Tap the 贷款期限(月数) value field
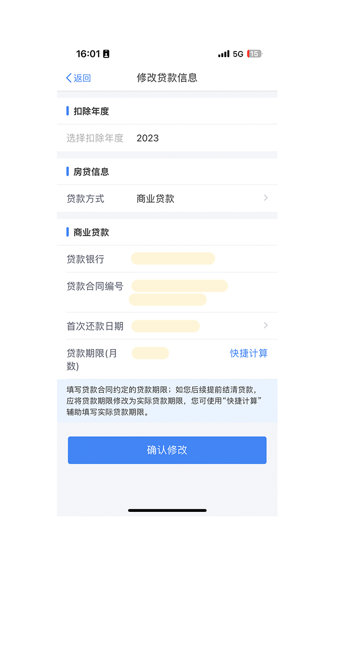The height and width of the screenshot is (648, 350). pos(150,353)
